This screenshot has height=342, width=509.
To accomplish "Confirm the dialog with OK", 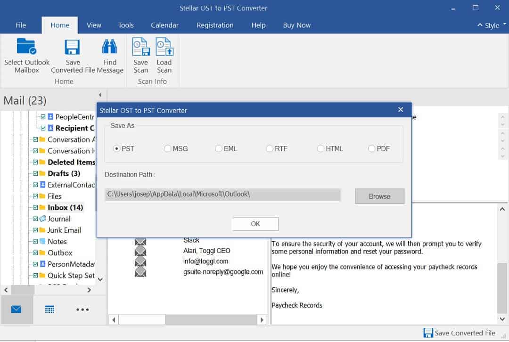I will [x=255, y=224].
